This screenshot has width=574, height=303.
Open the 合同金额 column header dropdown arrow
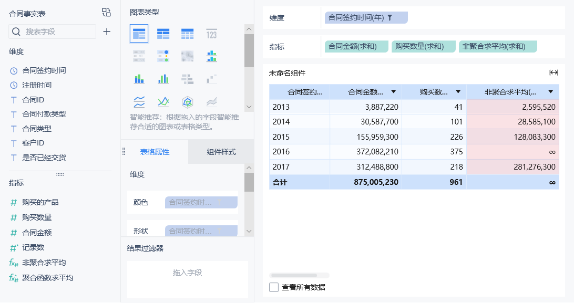[x=394, y=92]
